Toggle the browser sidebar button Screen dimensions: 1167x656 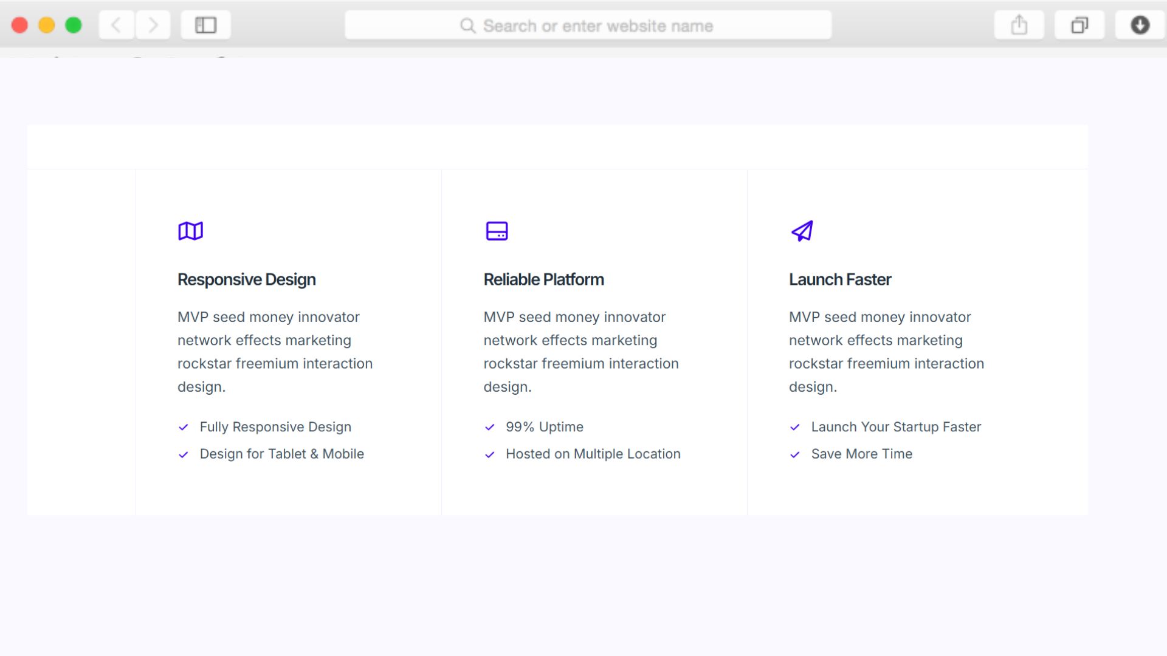tap(205, 26)
